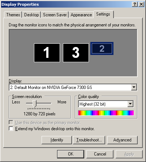Click the screen resolution slider handle
The width and height of the screenshot is (146, 162).
35,104
